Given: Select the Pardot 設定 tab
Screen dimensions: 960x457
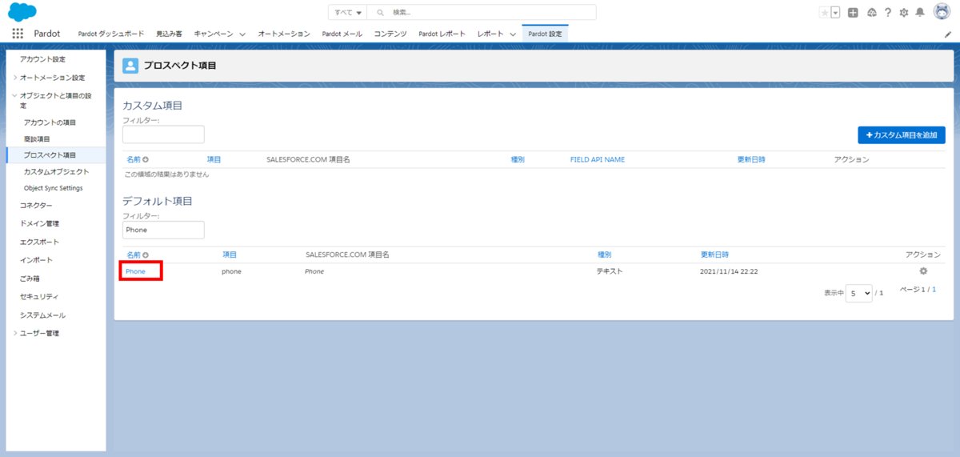Looking at the screenshot, I should pos(545,34).
